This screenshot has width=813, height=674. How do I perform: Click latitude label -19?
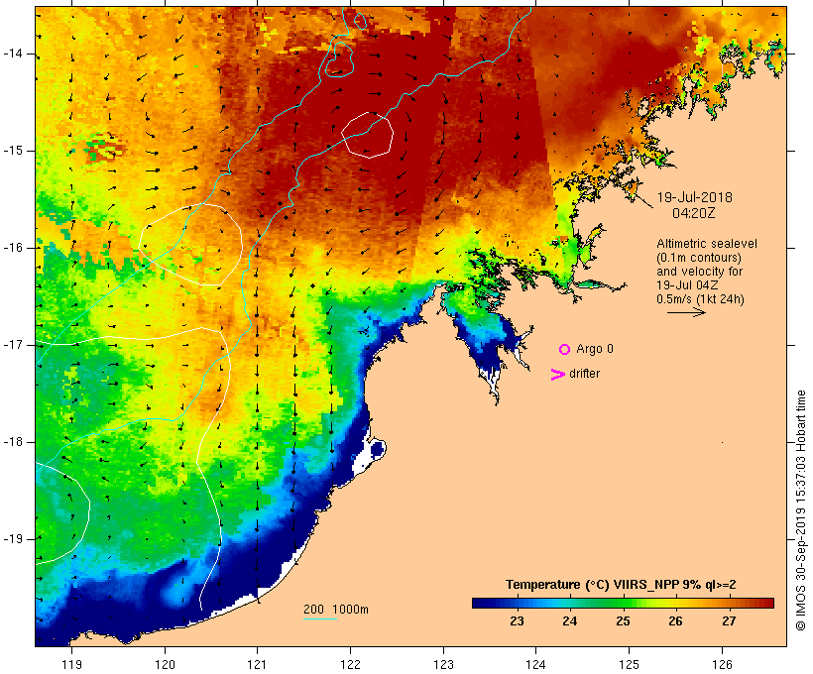pos(13,539)
